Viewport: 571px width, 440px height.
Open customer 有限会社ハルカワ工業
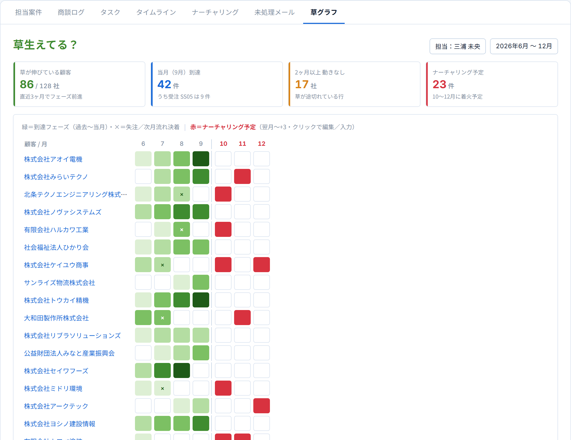tap(56, 230)
